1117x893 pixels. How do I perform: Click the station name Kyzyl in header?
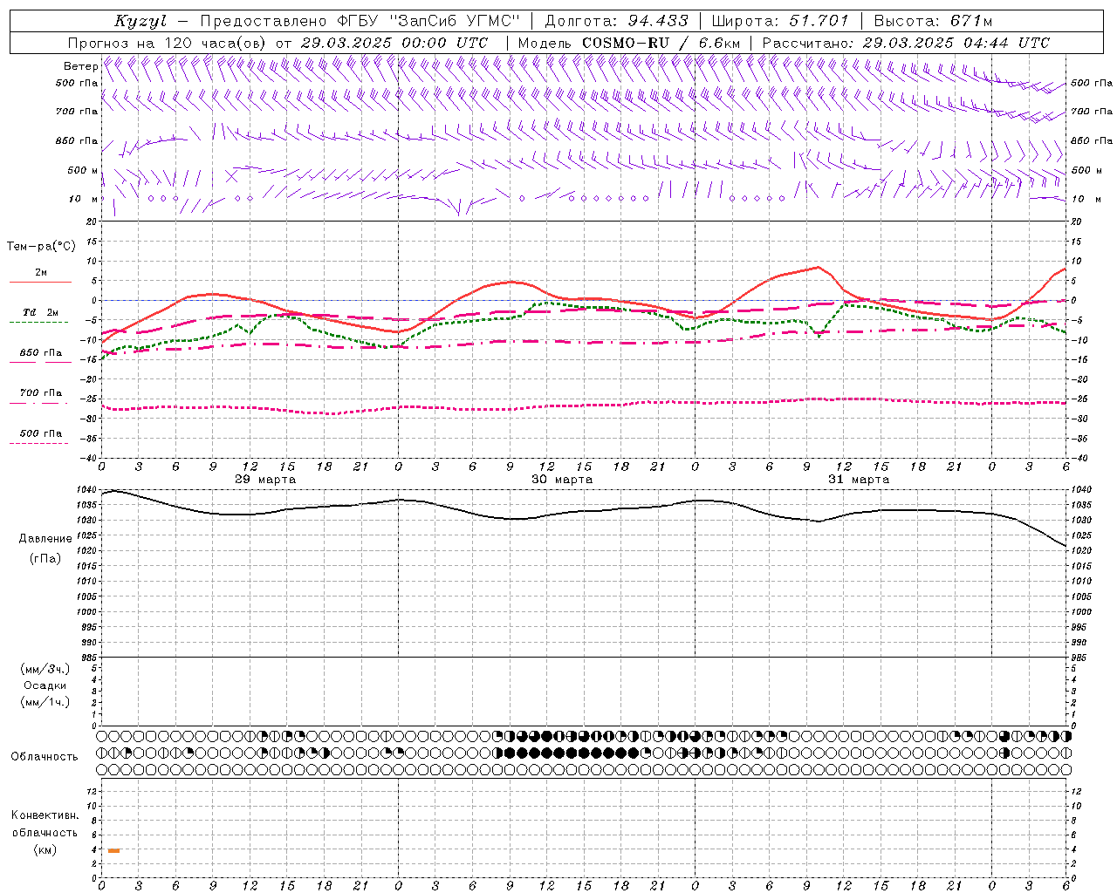pos(140,21)
